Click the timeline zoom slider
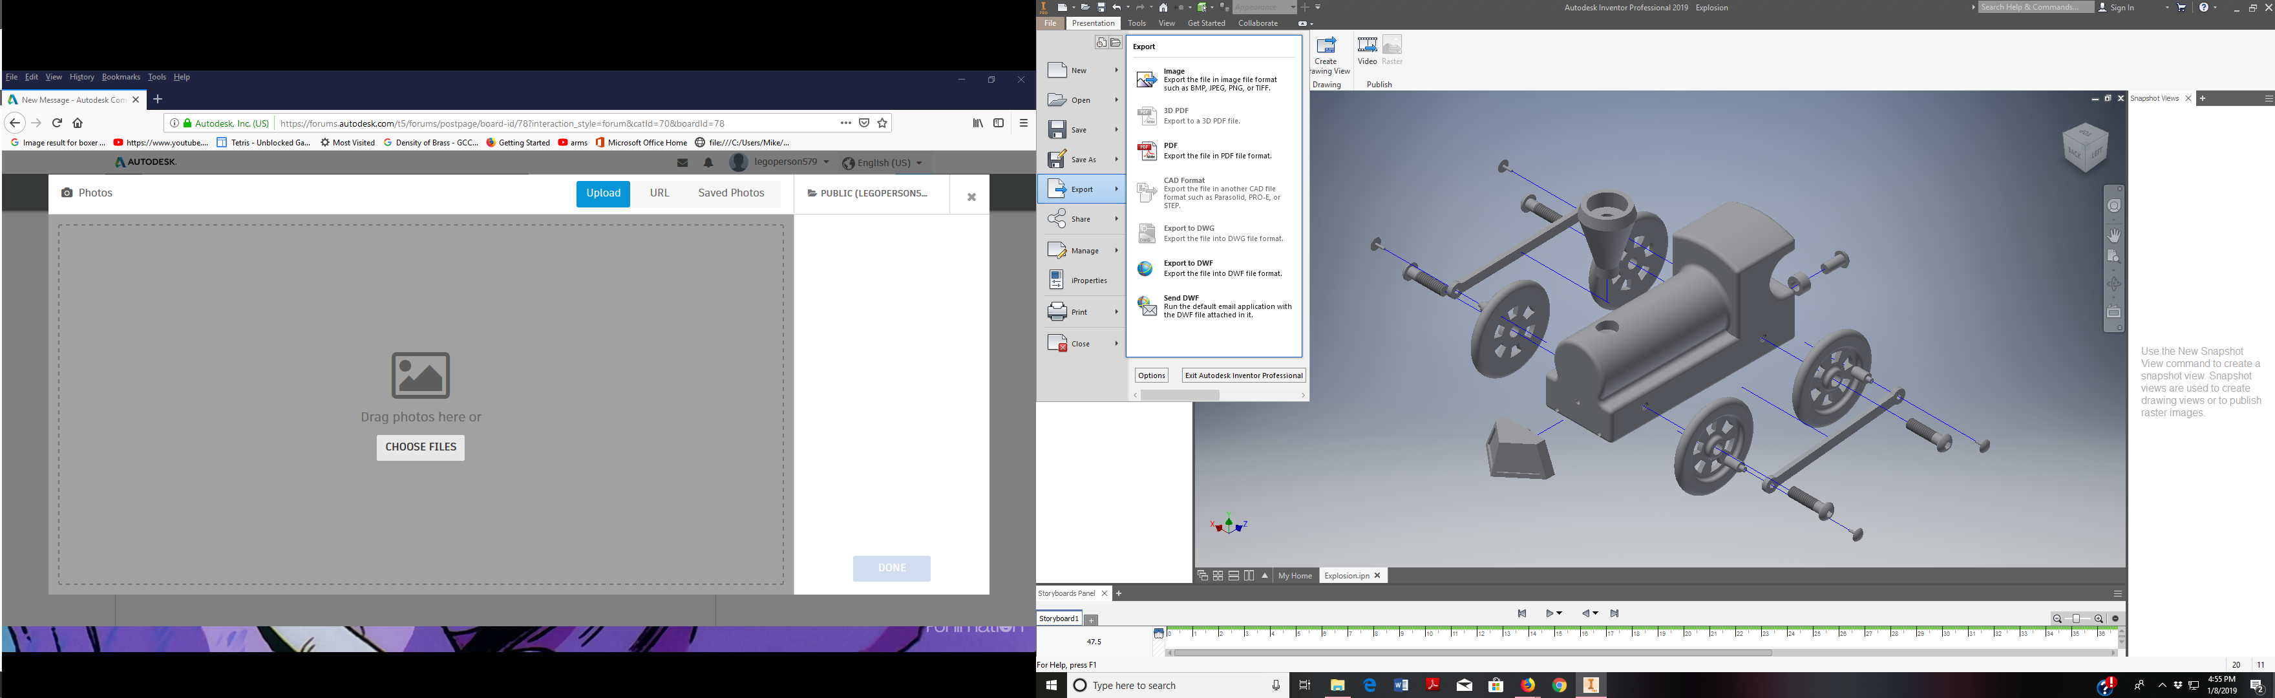The image size is (2275, 698). point(2077,619)
